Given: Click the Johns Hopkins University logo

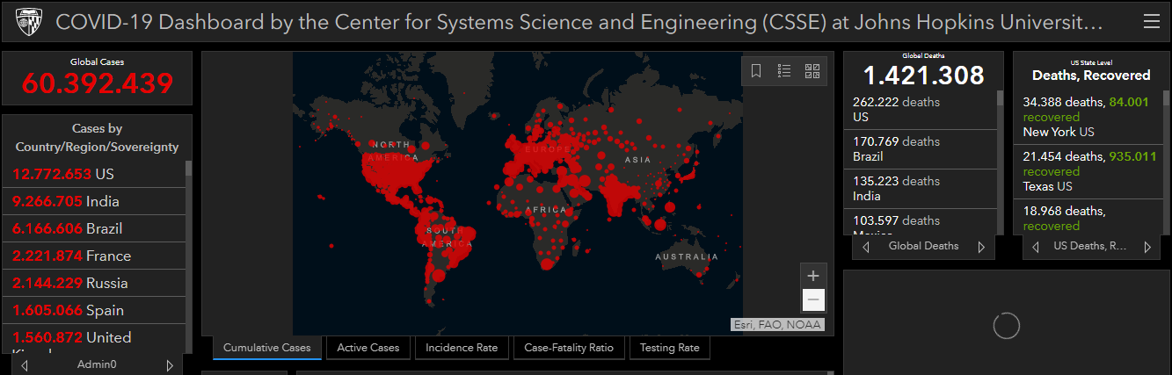Looking at the screenshot, I should 28,22.
